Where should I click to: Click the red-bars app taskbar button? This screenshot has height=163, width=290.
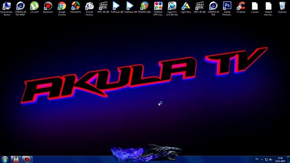tap(16, 159)
